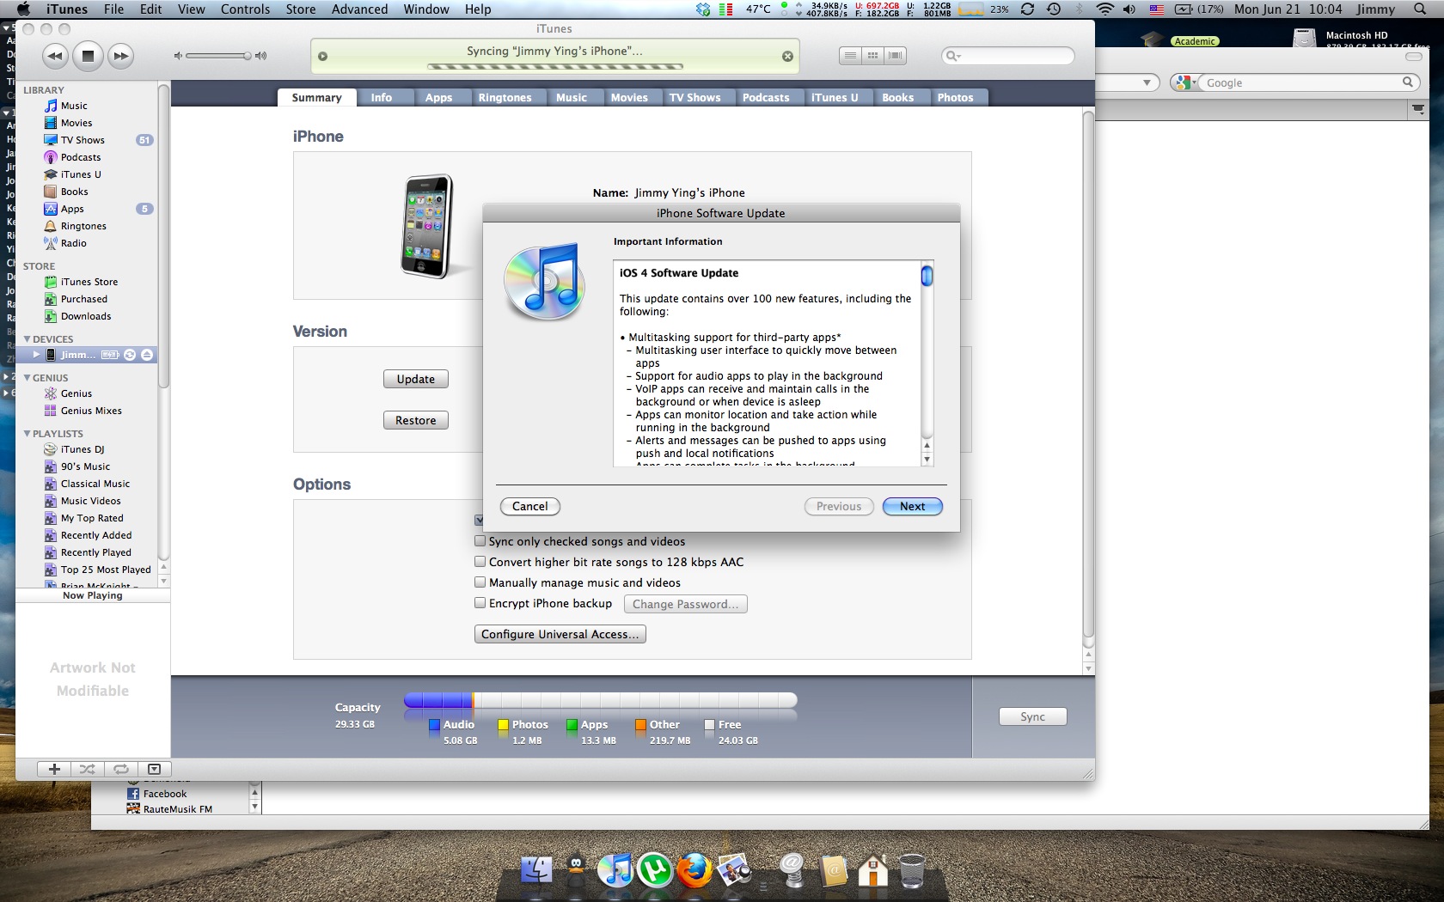Click the add playlist plus button
Screen dimensions: 1444x902
(x=54, y=769)
